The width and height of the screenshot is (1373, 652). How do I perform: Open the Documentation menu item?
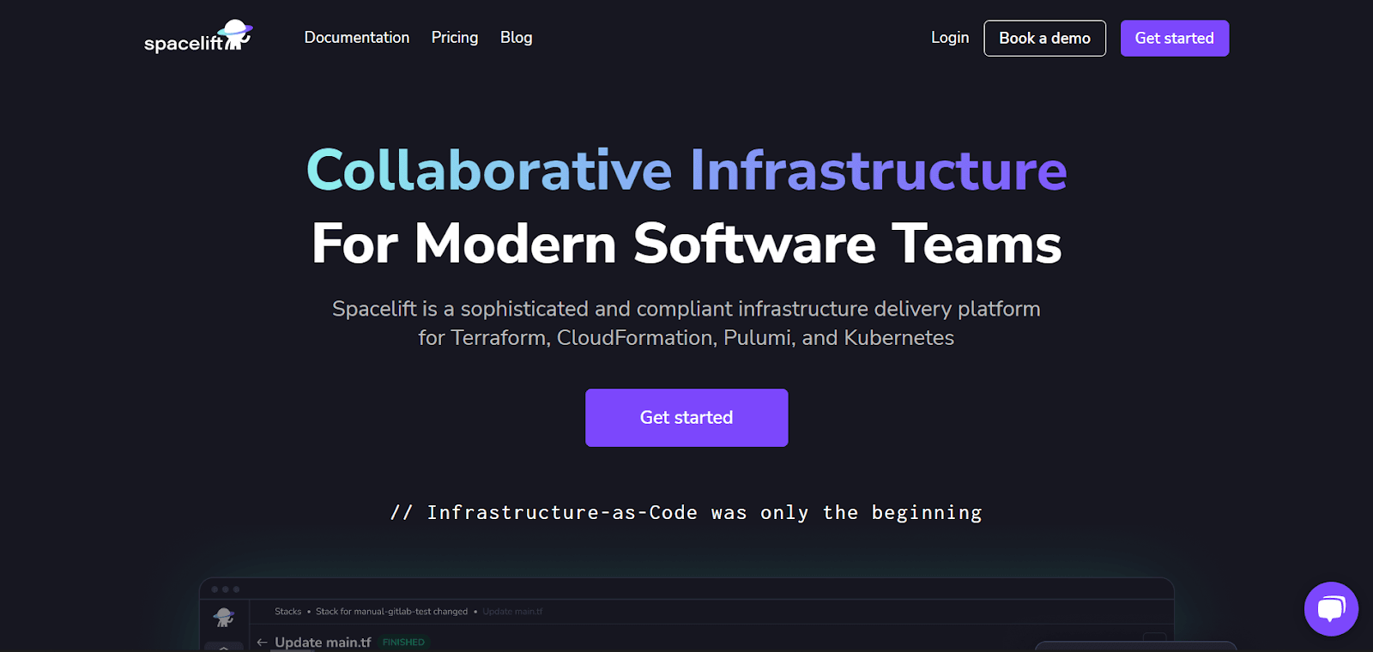click(x=356, y=38)
